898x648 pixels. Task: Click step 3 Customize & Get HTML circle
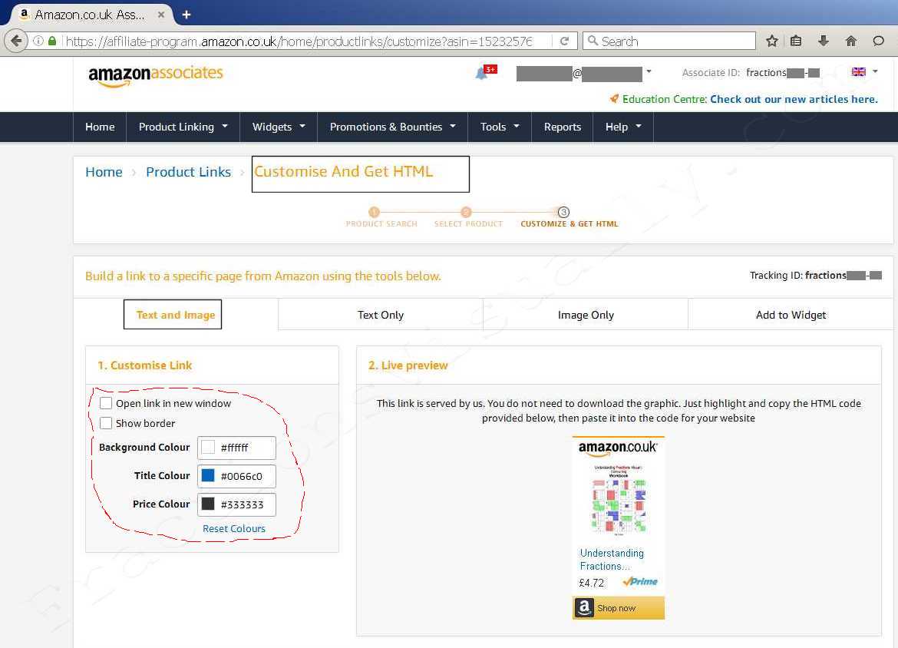pyautogui.click(x=563, y=212)
